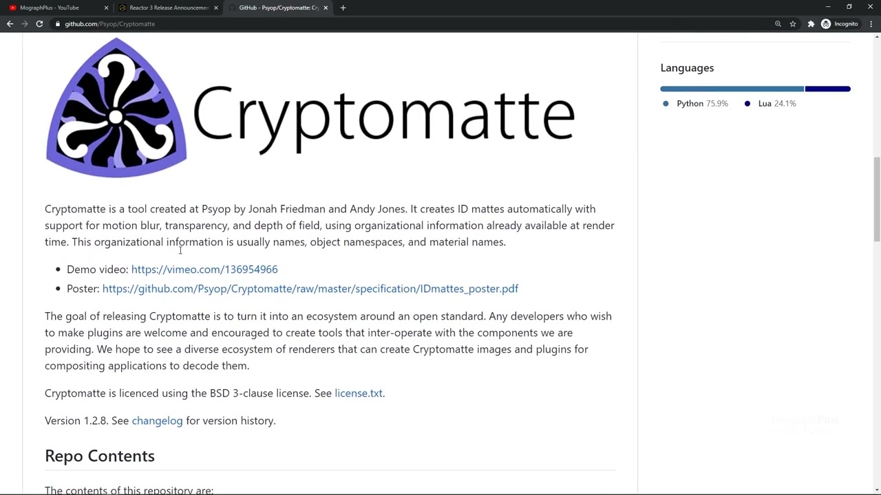Go back using the browser back arrow
Screen dimensions: 881x495
10,24
